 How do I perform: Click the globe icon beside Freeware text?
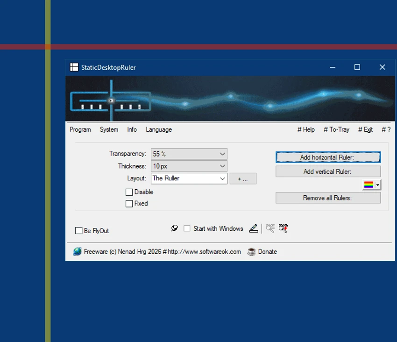[x=77, y=251]
